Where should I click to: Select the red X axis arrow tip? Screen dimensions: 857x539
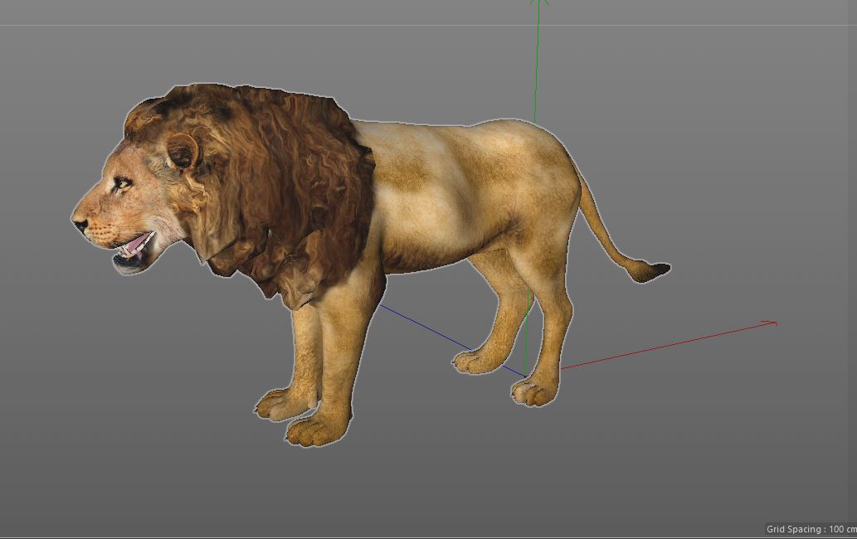(772, 323)
